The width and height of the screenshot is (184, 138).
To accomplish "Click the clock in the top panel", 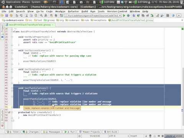I will click(x=169, y=2).
